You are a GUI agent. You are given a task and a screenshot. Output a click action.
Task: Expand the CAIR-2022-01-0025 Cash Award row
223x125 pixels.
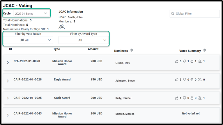click(x=8, y=98)
